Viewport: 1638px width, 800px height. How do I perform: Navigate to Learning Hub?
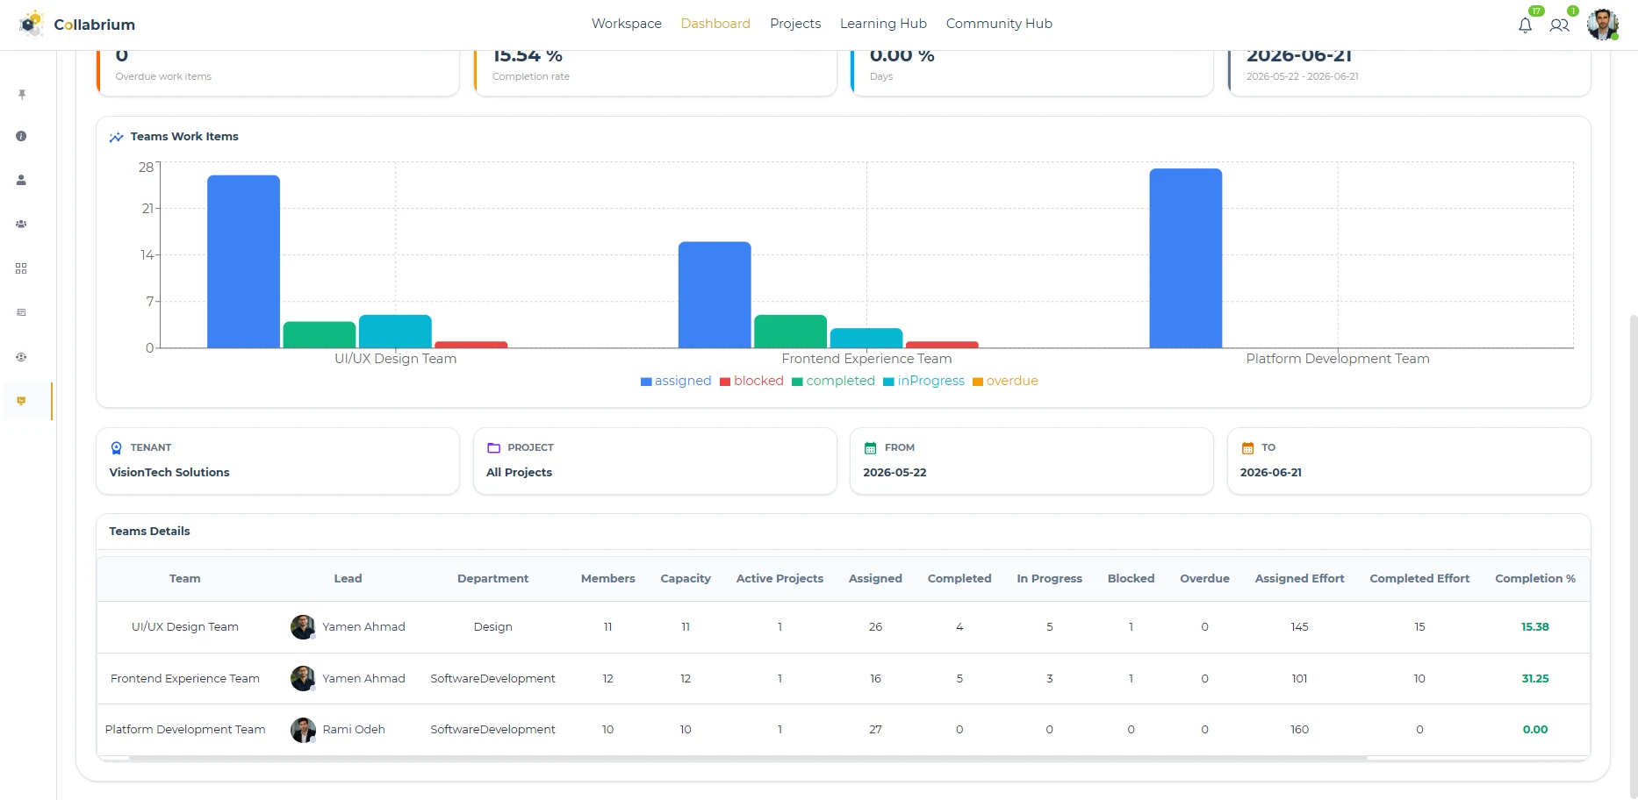click(x=883, y=24)
